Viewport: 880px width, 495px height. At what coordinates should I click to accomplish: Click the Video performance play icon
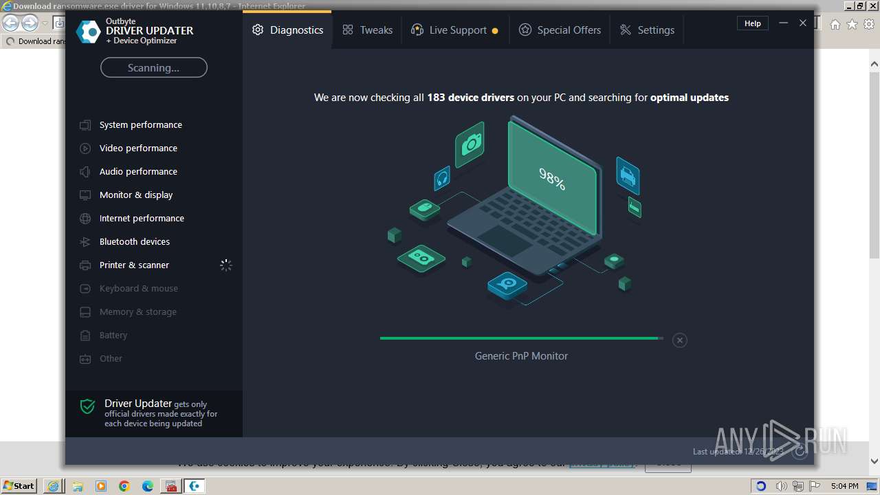[x=85, y=148]
